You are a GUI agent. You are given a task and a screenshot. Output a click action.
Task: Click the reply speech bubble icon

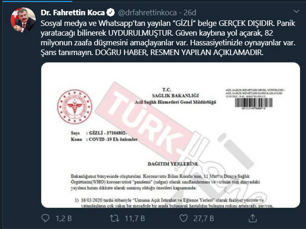(x=45, y=218)
